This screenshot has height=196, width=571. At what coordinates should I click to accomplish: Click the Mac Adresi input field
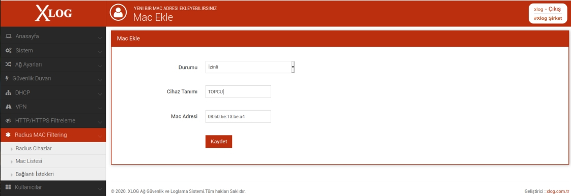point(238,116)
